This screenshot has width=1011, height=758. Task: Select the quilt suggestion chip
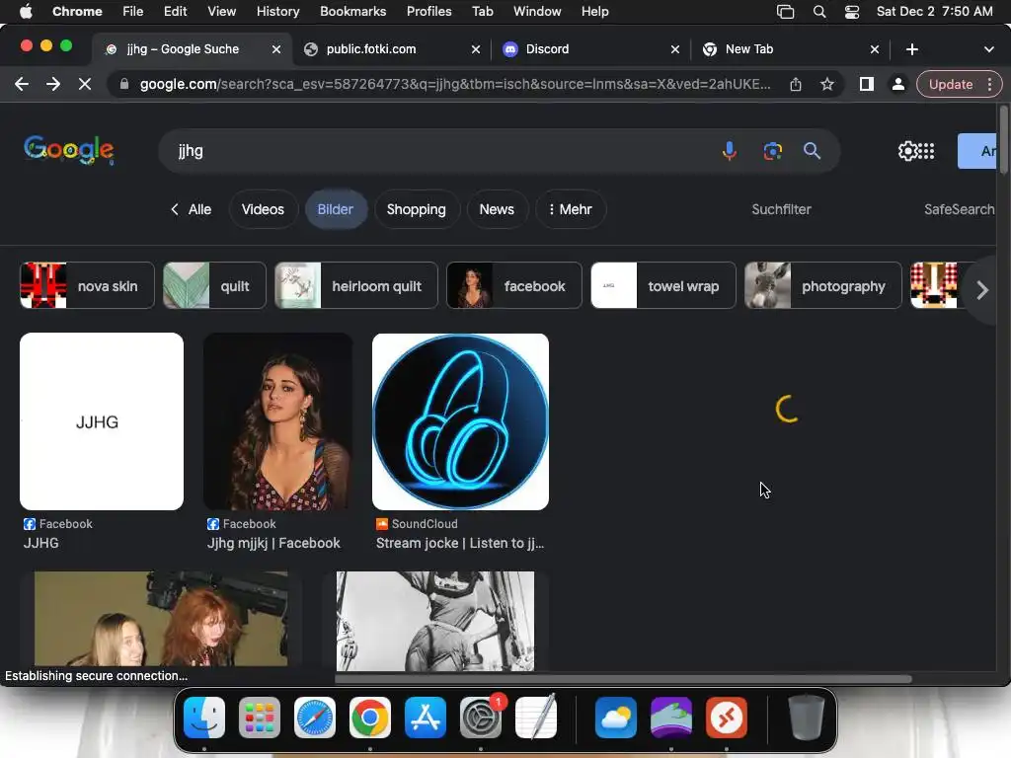[214, 285]
